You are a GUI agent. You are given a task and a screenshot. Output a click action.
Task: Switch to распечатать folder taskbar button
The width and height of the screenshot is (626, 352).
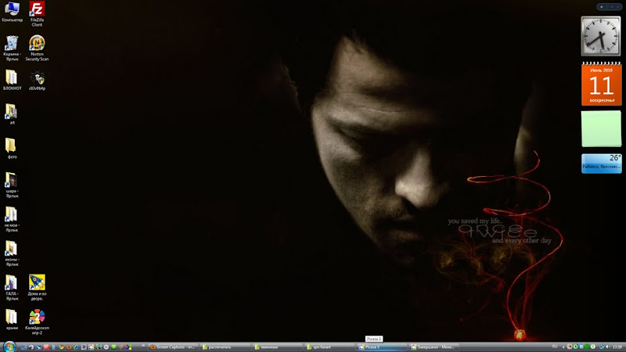tap(225, 347)
